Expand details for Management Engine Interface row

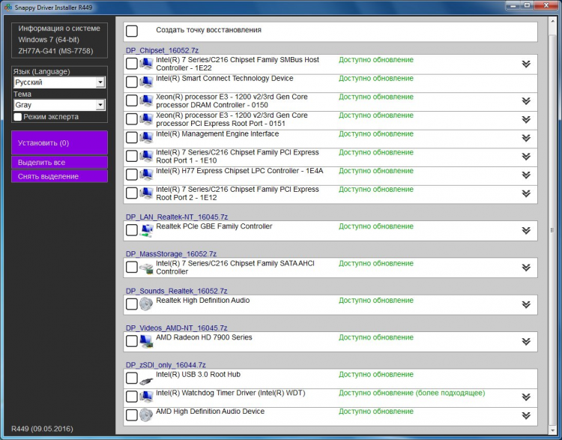point(526,138)
